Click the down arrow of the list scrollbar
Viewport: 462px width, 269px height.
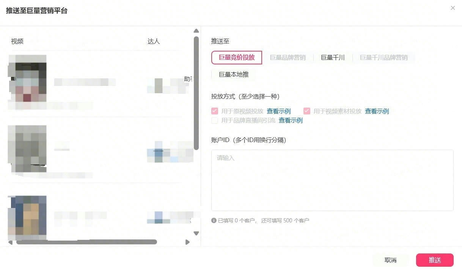[x=196, y=233]
